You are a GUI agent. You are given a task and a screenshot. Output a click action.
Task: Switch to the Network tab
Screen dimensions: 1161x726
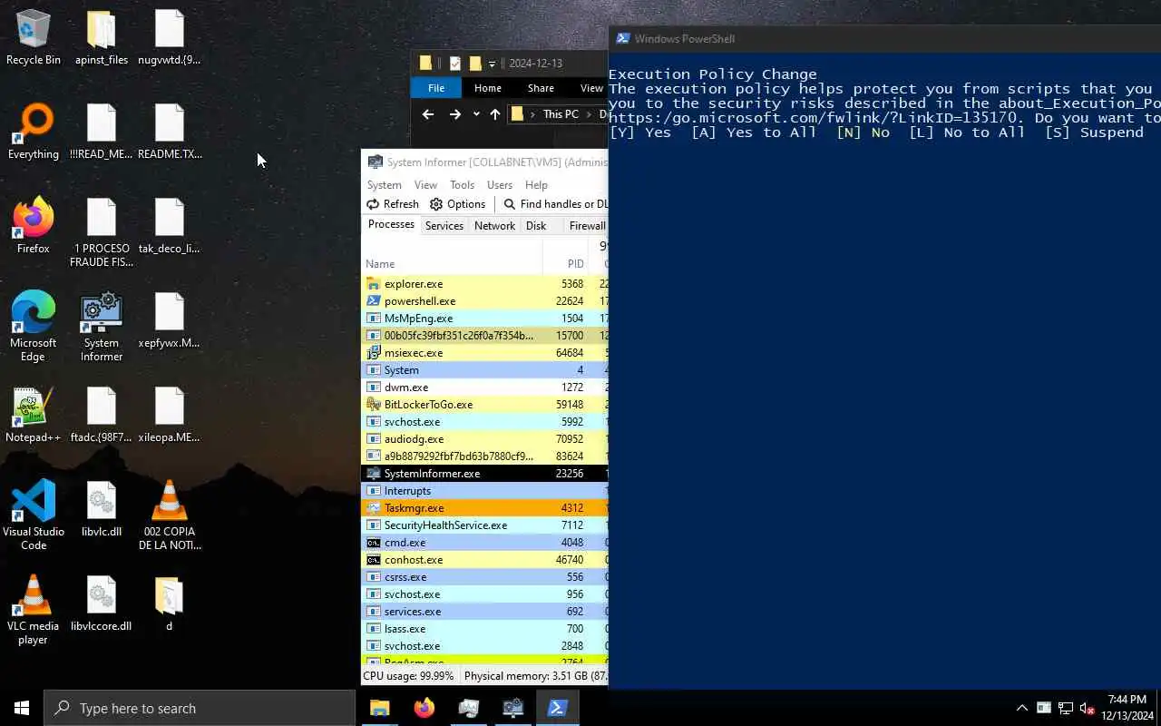pyautogui.click(x=494, y=226)
